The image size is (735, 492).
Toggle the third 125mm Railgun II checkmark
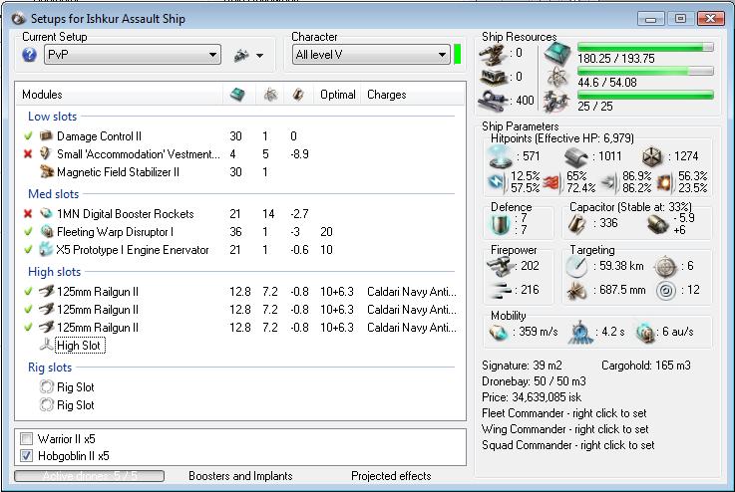tap(28, 327)
